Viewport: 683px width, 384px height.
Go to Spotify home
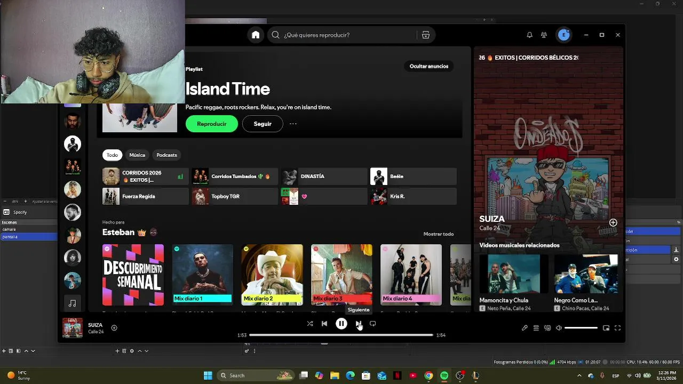point(256,35)
